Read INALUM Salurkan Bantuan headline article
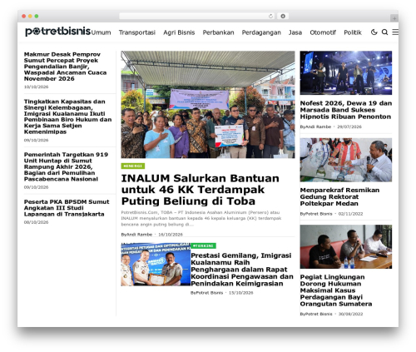The image size is (416, 352). [x=200, y=190]
